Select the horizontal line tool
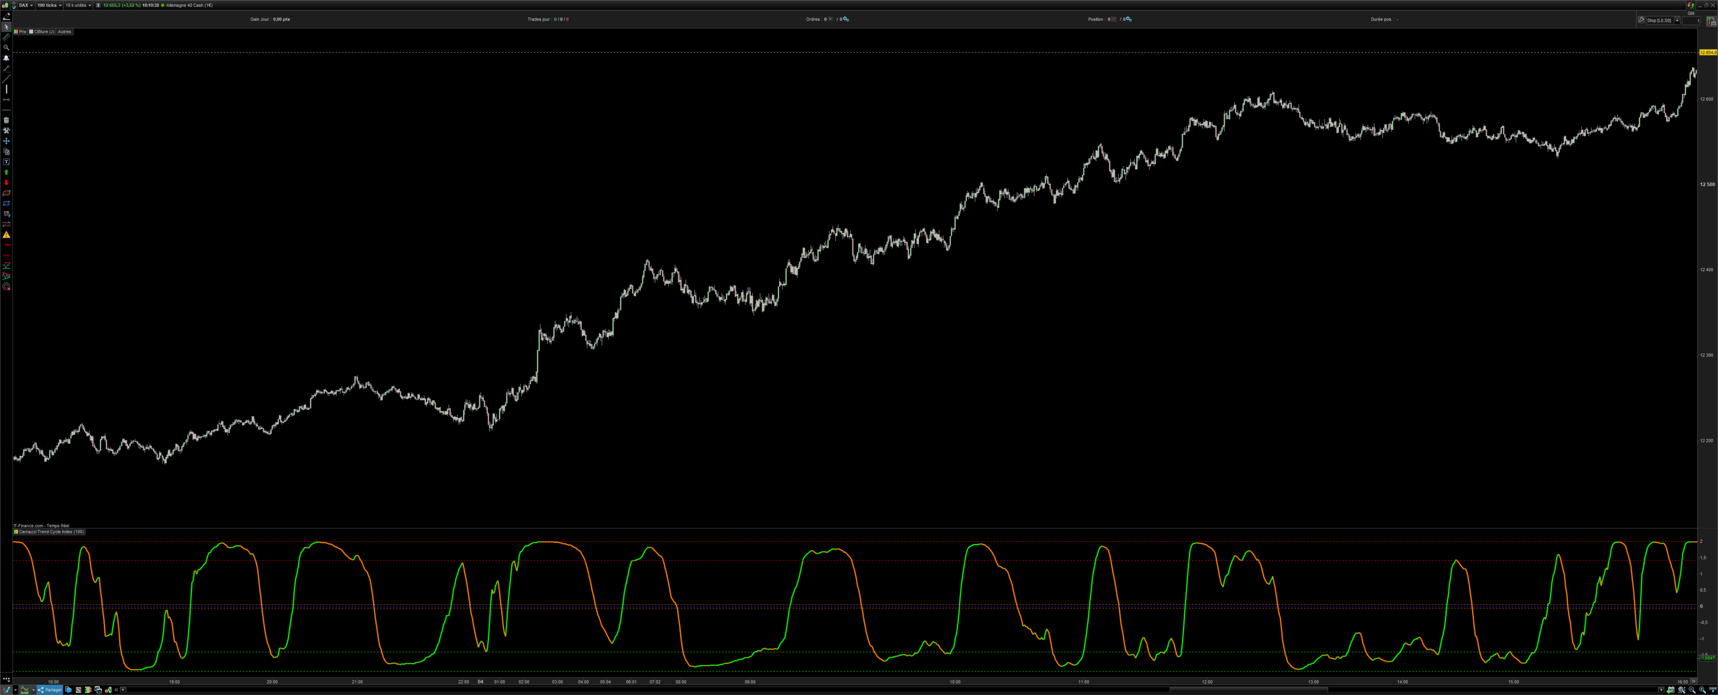The width and height of the screenshot is (1718, 695). click(x=6, y=109)
